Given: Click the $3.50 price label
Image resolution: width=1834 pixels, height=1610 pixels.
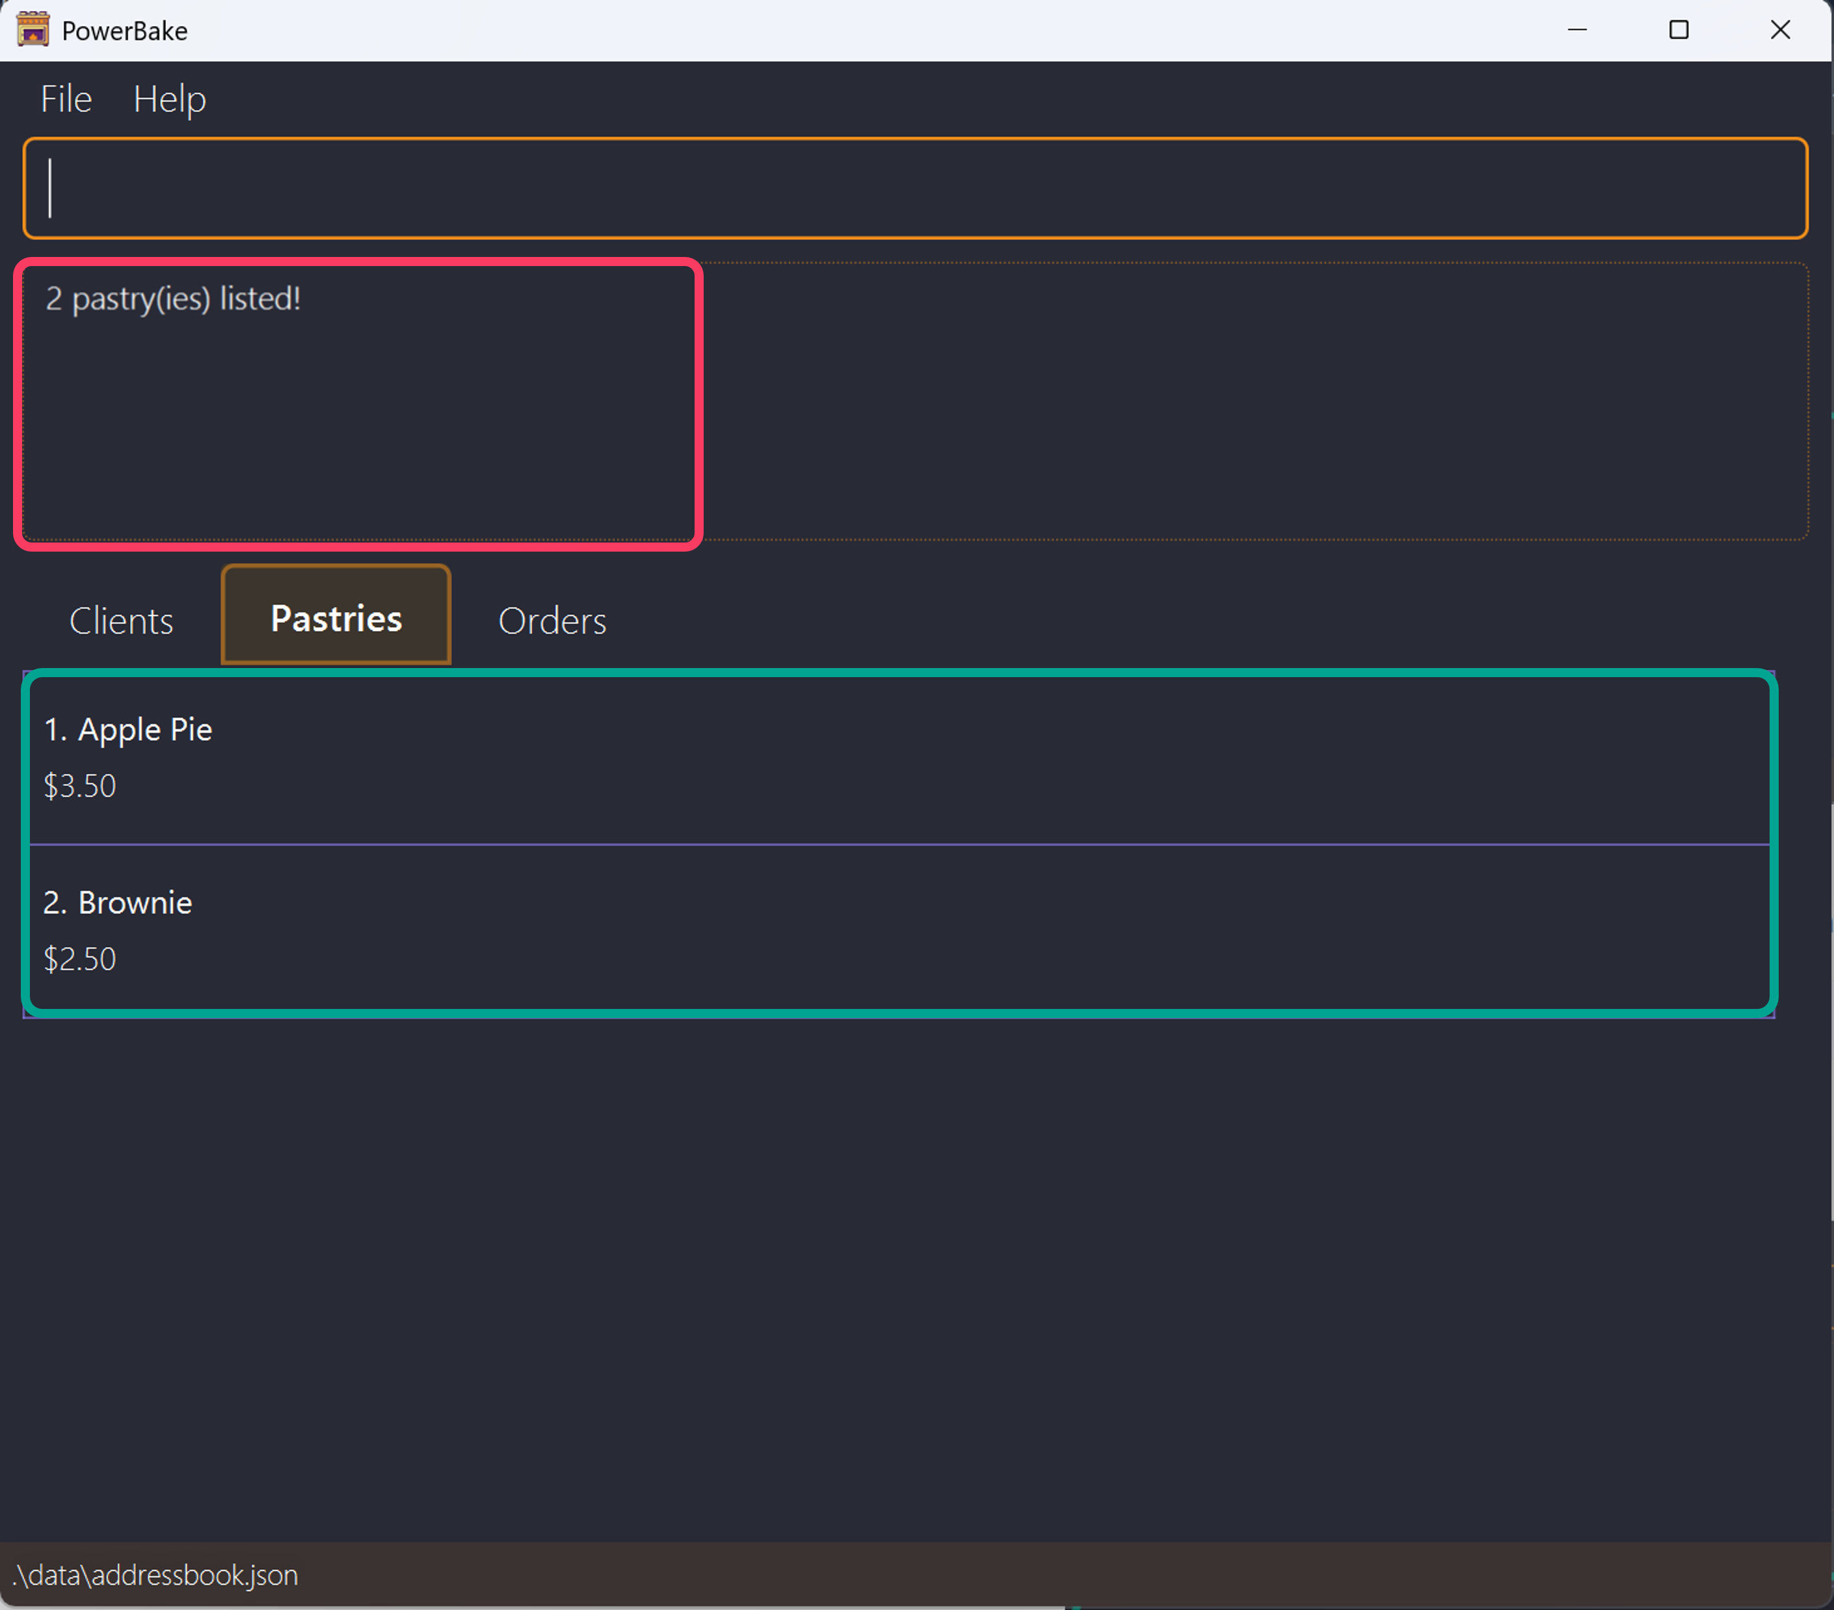Looking at the screenshot, I should click(x=80, y=786).
